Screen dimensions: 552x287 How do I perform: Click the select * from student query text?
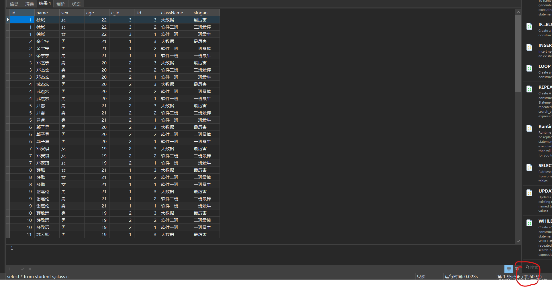point(38,276)
